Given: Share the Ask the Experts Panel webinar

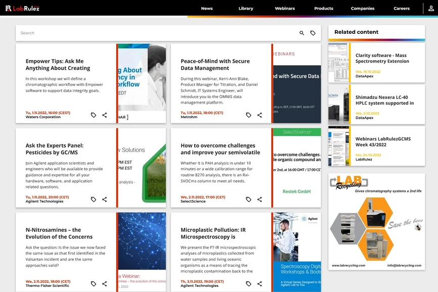Looking at the screenshot, I should (x=105, y=199).
